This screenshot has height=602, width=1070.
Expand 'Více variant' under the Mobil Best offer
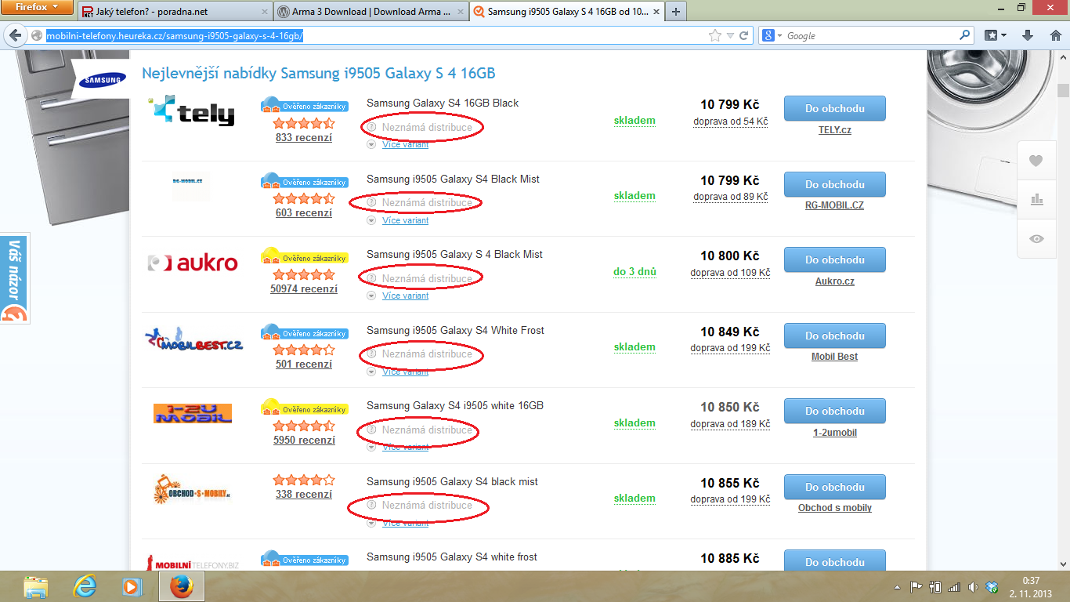click(405, 372)
